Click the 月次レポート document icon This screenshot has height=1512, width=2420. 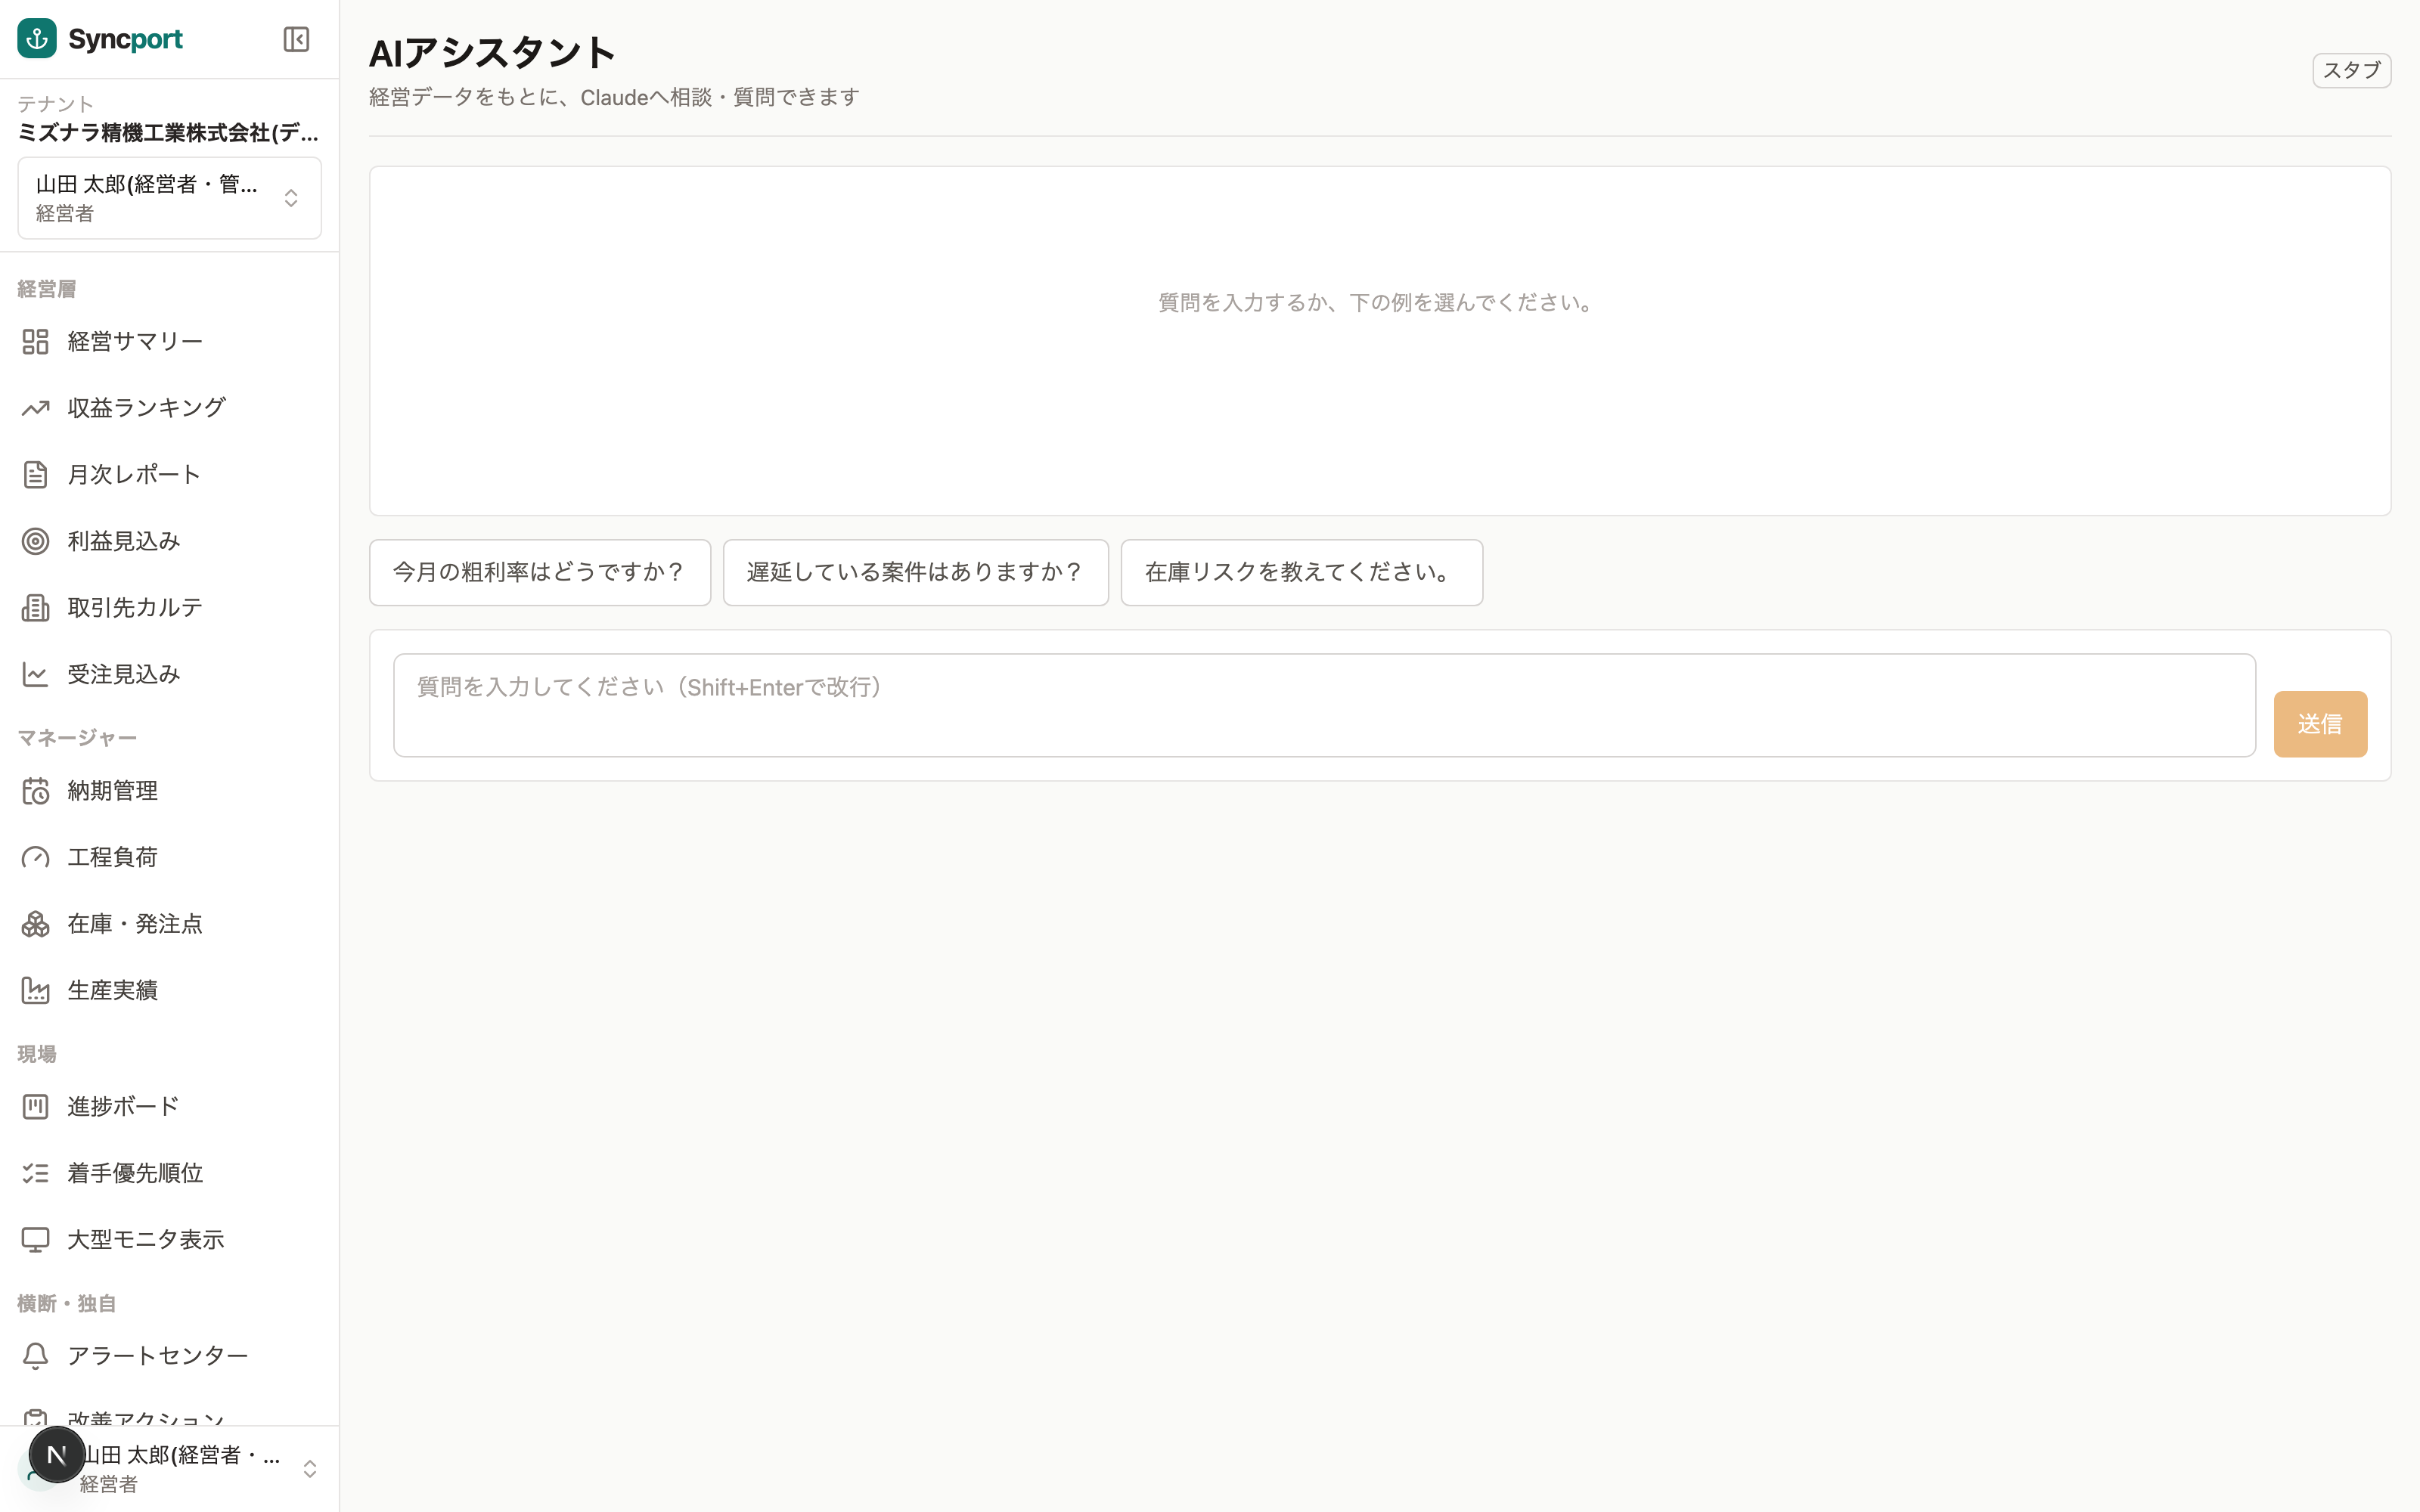35,475
